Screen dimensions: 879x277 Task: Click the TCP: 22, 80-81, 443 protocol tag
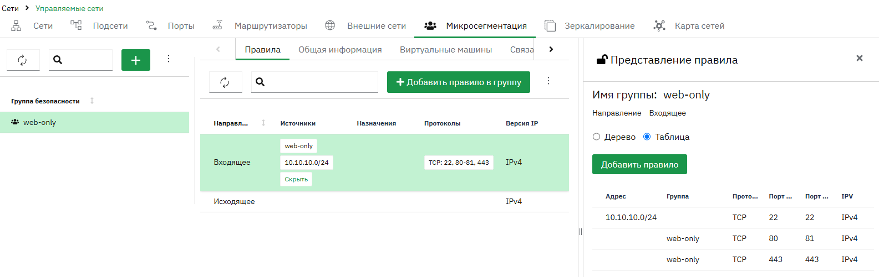coord(459,163)
